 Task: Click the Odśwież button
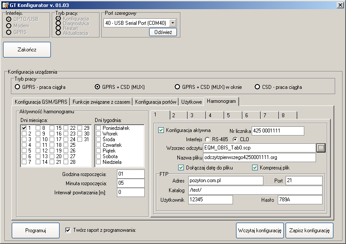coord(163,32)
